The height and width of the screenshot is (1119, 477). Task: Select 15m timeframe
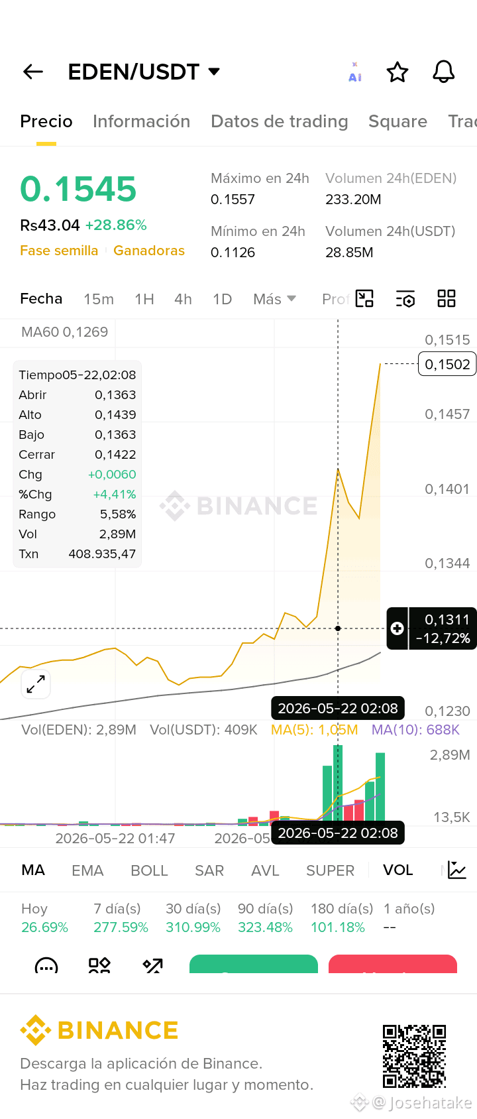[x=99, y=299]
